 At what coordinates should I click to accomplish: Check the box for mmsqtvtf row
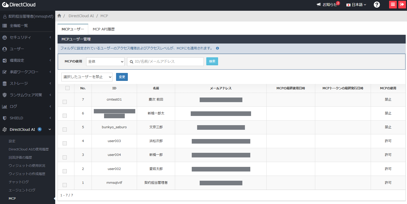pyautogui.click(x=65, y=185)
